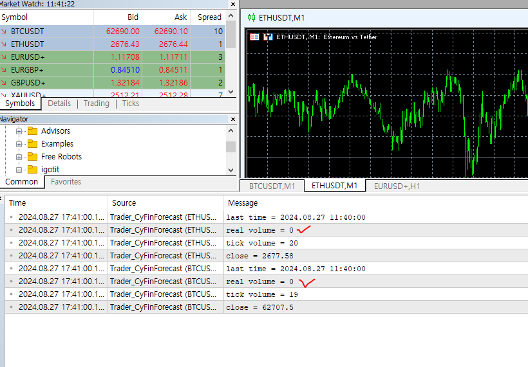Click the Examples folder icon
528x367 pixels.
coord(32,143)
